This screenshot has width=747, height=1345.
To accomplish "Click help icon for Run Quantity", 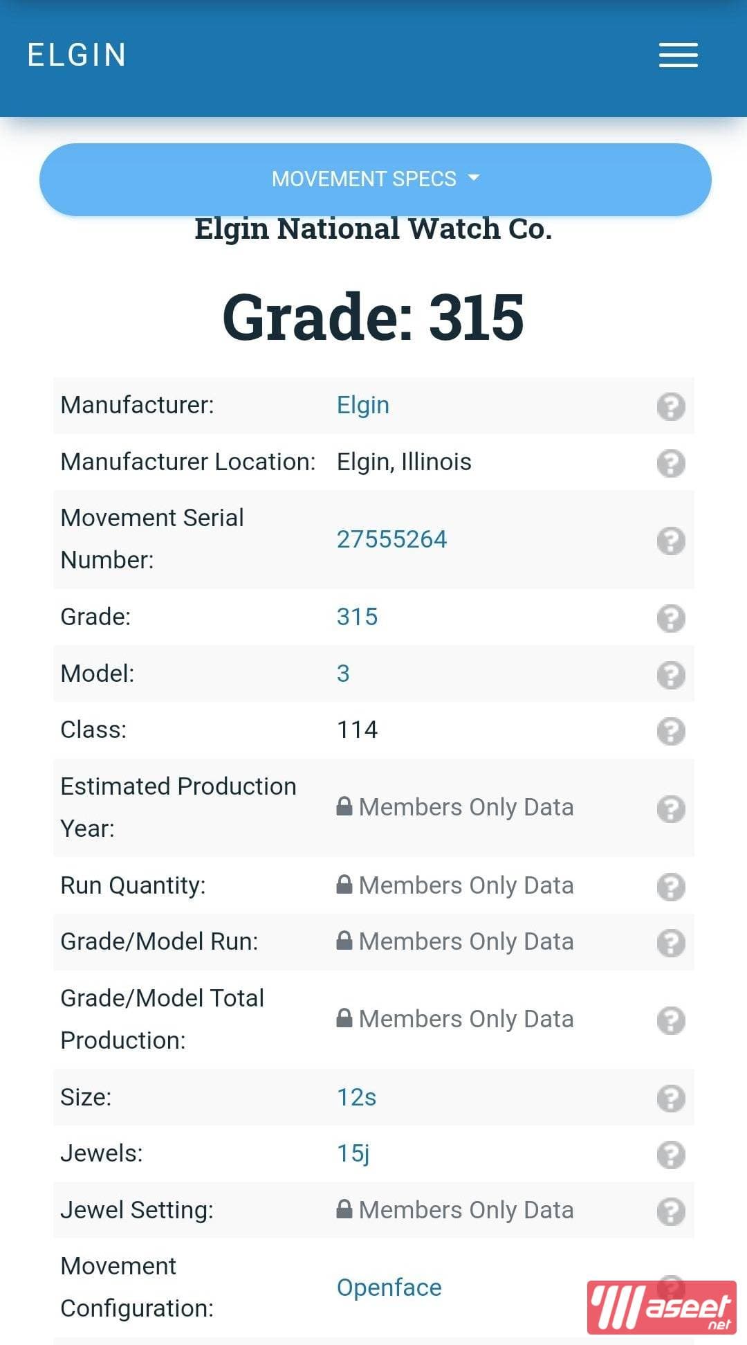I will [x=670, y=886].
